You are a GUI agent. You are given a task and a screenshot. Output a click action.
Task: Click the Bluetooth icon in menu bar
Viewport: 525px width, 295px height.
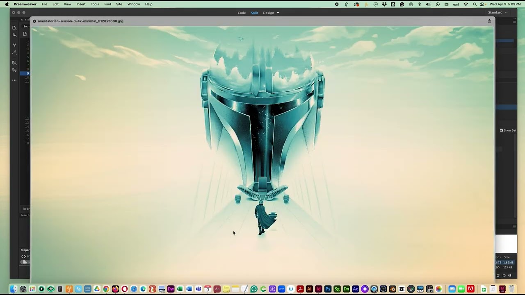click(x=420, y=4)
